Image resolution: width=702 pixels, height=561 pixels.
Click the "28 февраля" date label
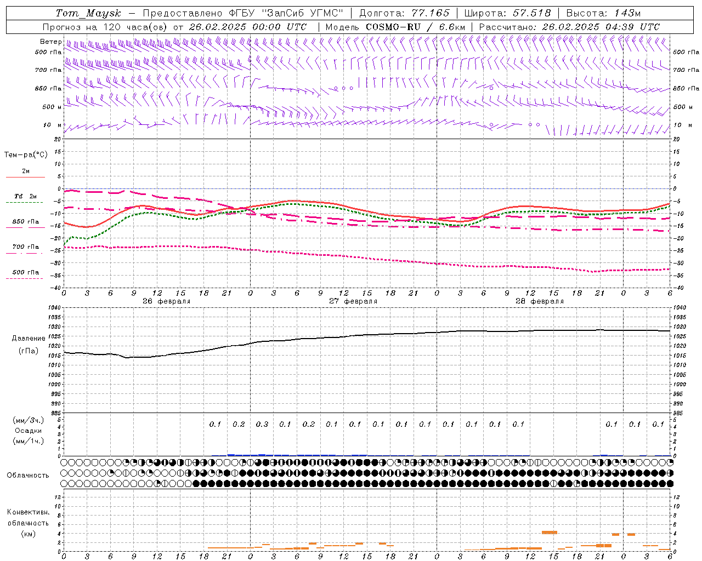540,301
